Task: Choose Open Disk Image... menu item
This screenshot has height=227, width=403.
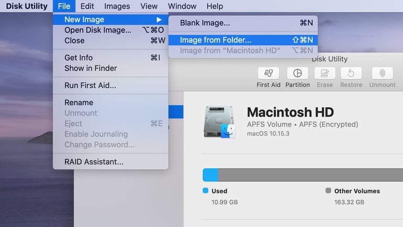Action: pyautogui.click(x=111, y=30)
